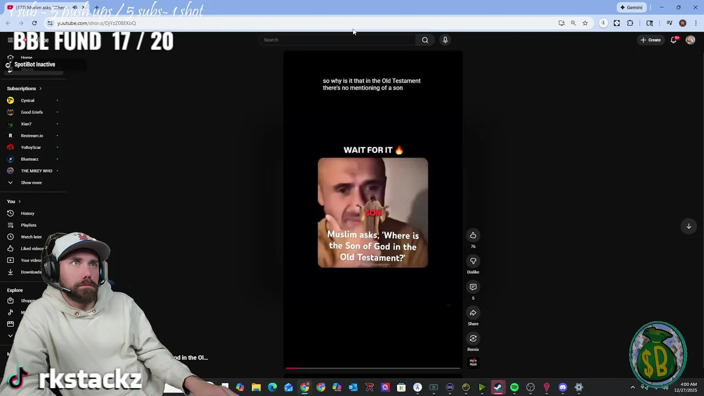Open a new Chrome tab with plus

97,8
